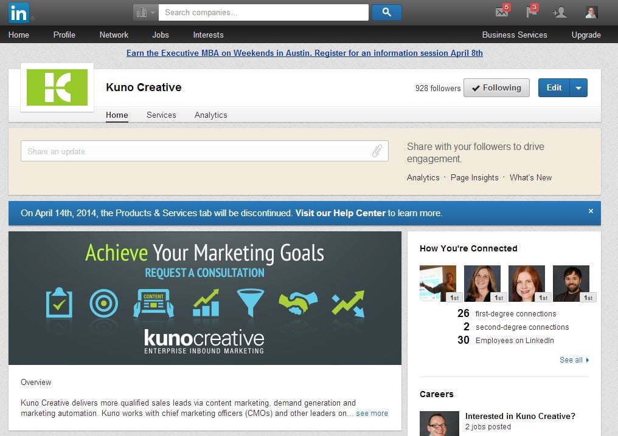Dismiss the blue Products & Services notice
The width and height of the screenshot is (618, 436).
point(591,211)
